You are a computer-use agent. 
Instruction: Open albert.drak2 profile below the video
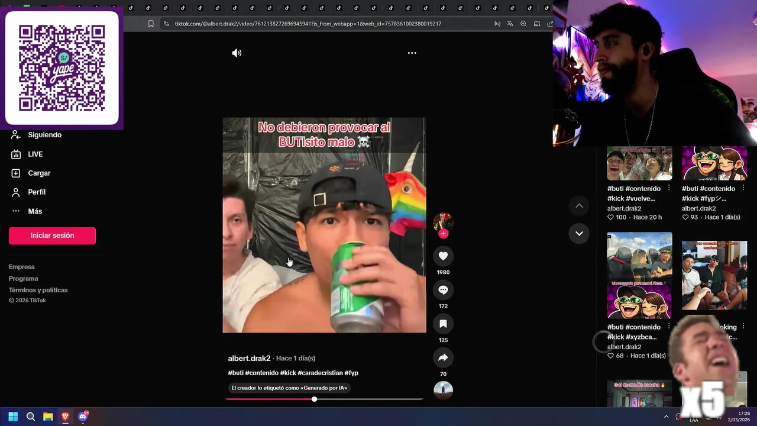tap(249, 358)
